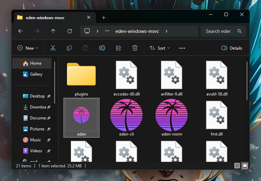Open Videos in the sidebar
Screen dimensions: 261x181
click(x=32, y=151)
